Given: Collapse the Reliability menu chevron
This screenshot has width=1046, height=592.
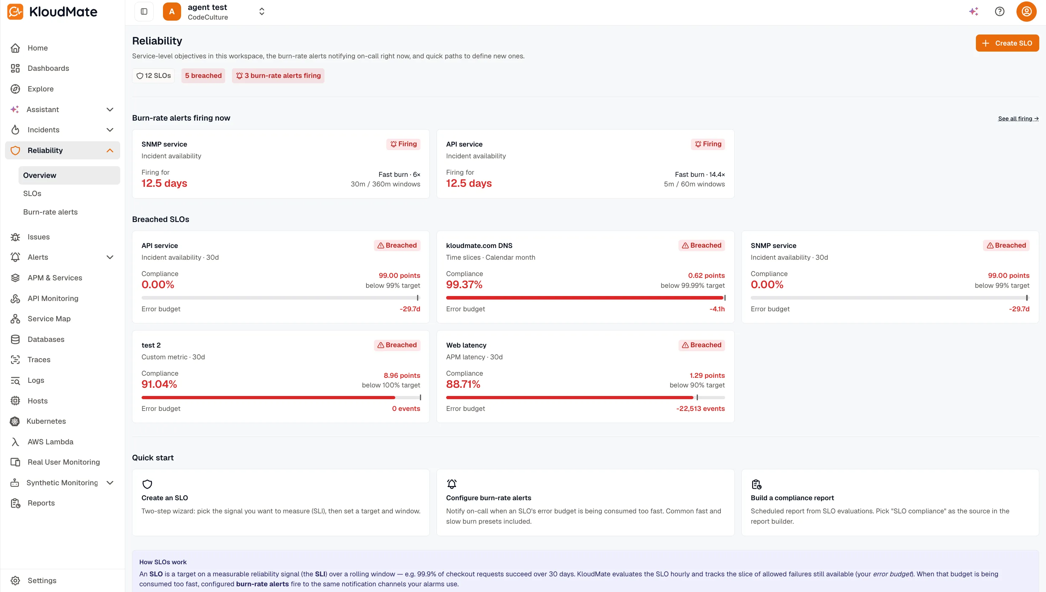Looking at the screenshot, I should pos(110,150).
